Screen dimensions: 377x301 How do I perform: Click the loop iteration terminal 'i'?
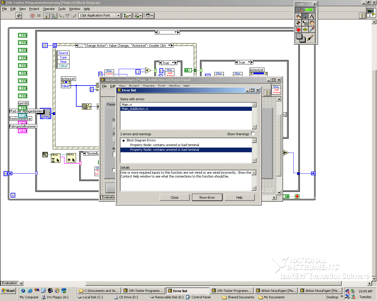(13, 195)
